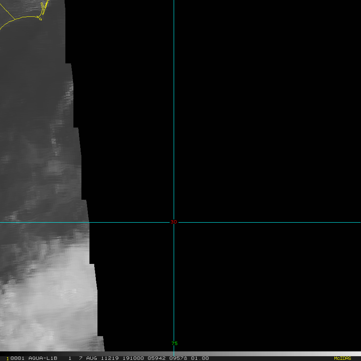361x361 pixels.
Task: Click the small yellow island outline
Action: pos(40,18)
